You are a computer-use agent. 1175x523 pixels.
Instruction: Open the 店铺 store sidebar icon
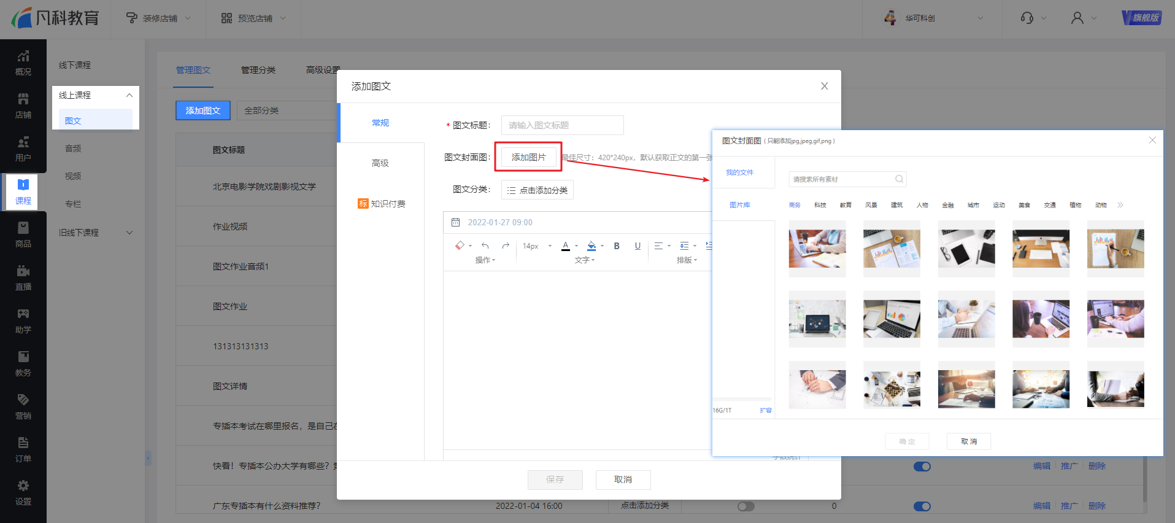(23, 106)
